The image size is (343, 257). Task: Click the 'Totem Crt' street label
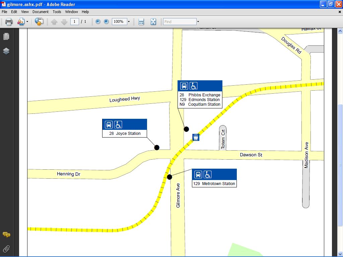point(223,140)
